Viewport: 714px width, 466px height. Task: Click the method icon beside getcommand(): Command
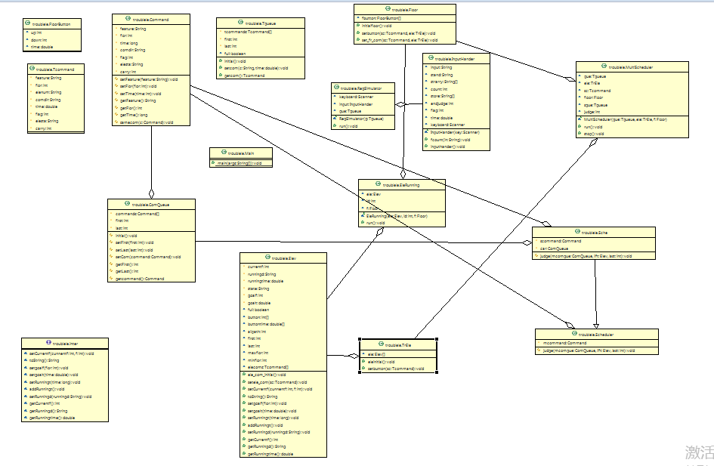pos(112,279)
